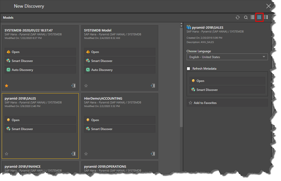
Task: Open pyramid-2018\SALES from its card
Action: tap(40, 120)
